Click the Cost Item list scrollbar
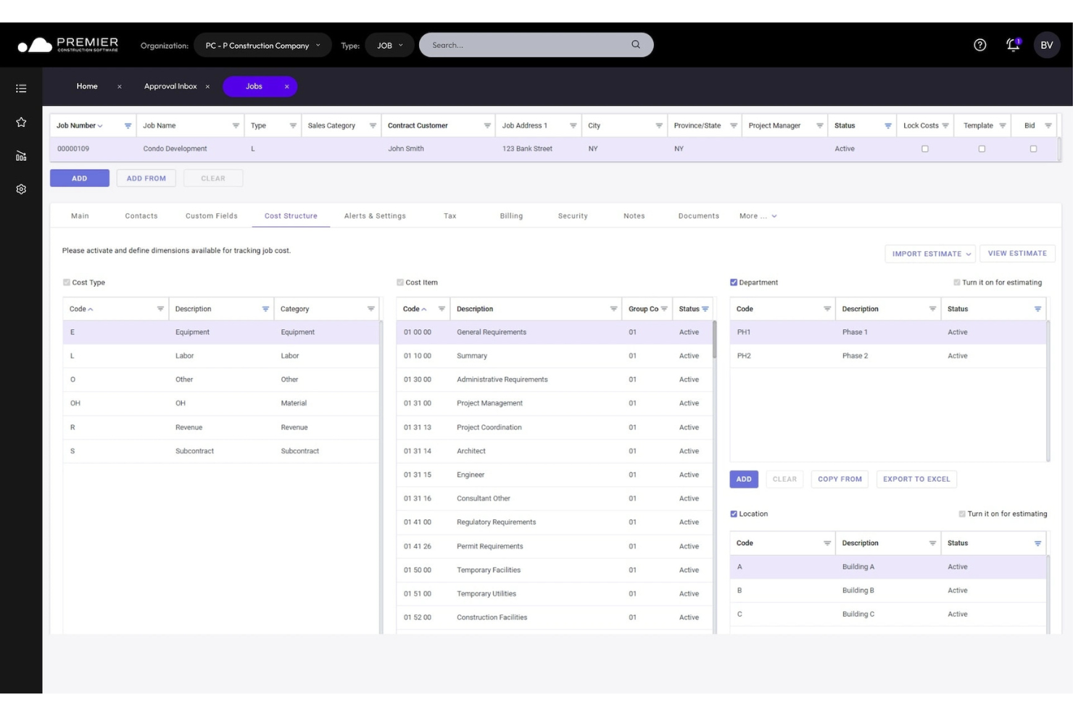Viewport: 1073px width, 716px height. tap(714, 340)
